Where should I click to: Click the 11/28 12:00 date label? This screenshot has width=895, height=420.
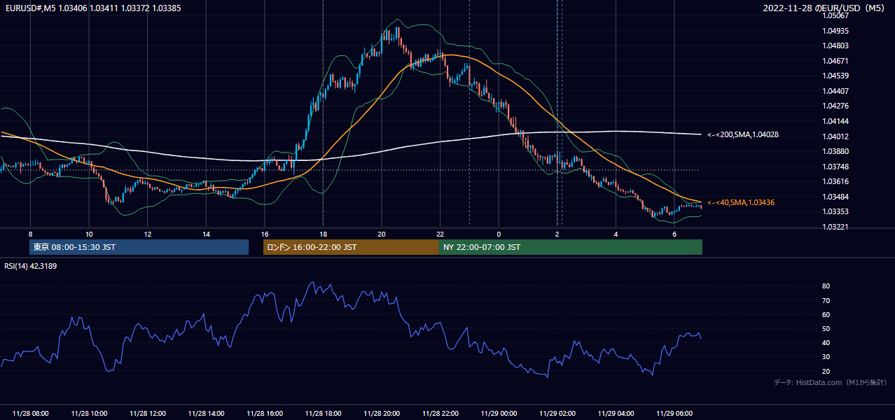[148, 414]
